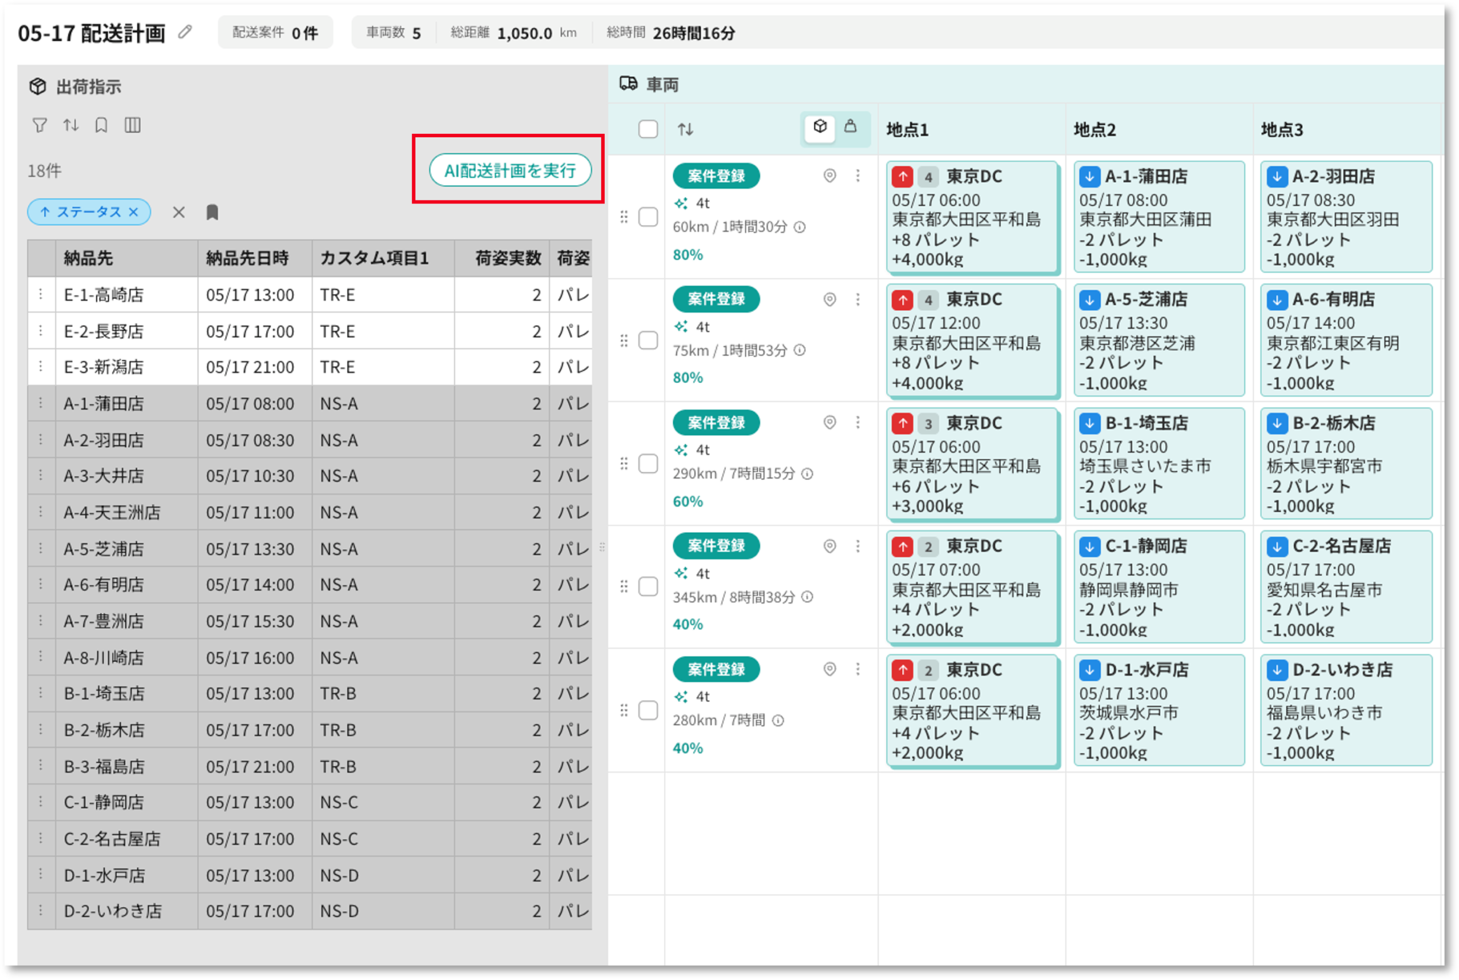Click the カスタム項目1 column header
The image size is (1459, 980).
tap(374, 258)
